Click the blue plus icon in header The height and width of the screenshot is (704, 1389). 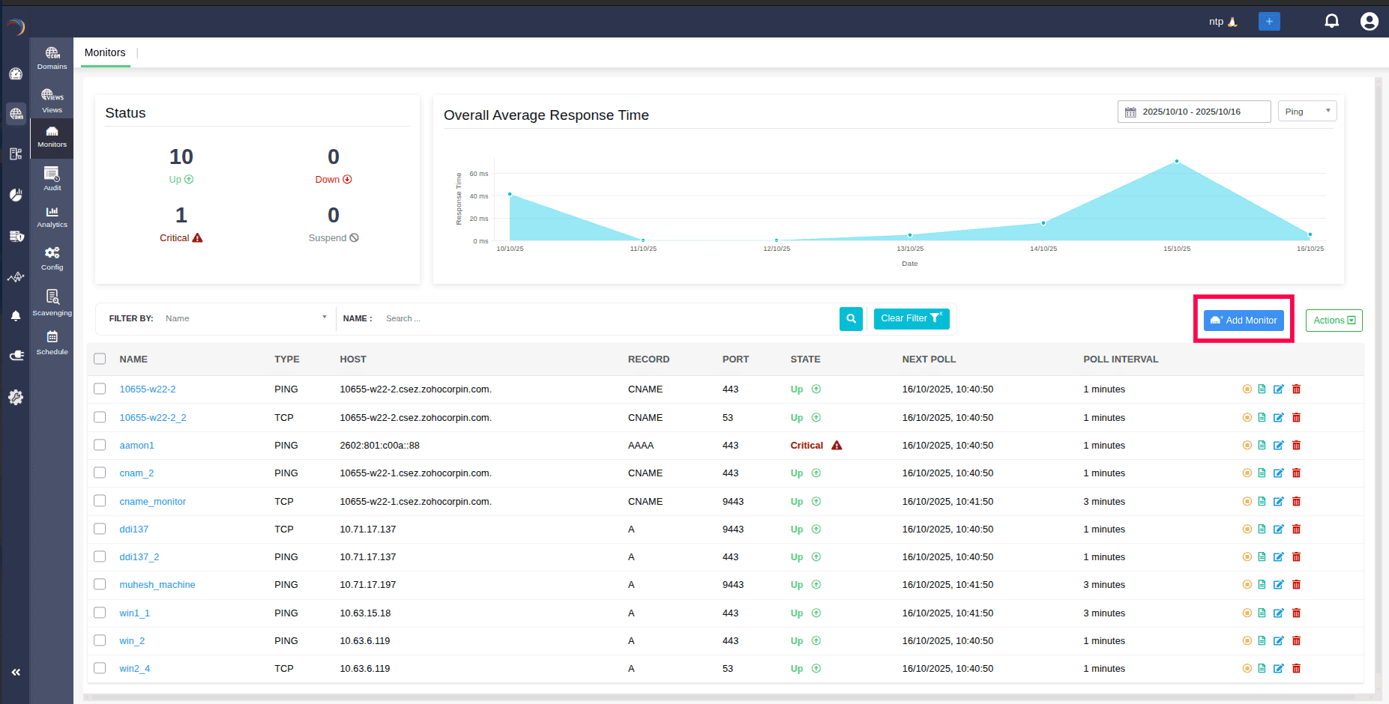pyautogui.click(x=1269, y=22)
